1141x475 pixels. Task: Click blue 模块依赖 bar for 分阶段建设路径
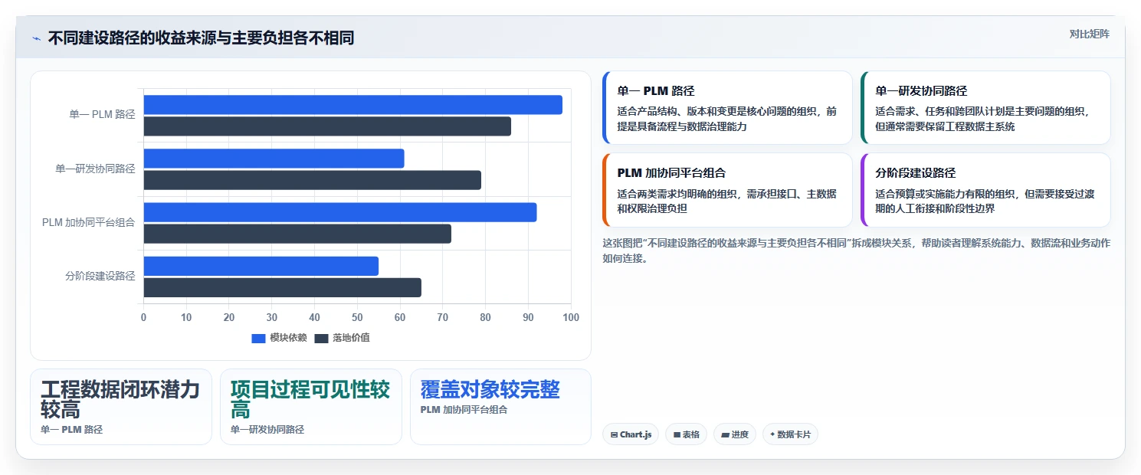click(261, 266)
